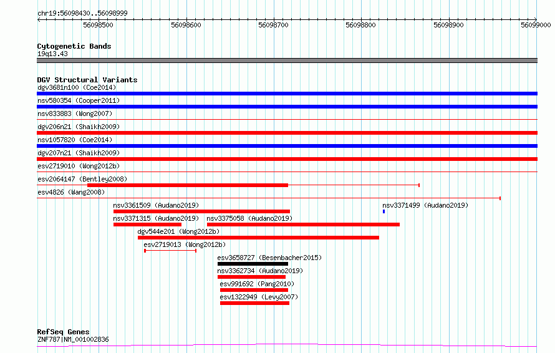555x353 pixels.
Task: Click the DGV Structural Variants track heading
Action: click(x=87, y=80)
